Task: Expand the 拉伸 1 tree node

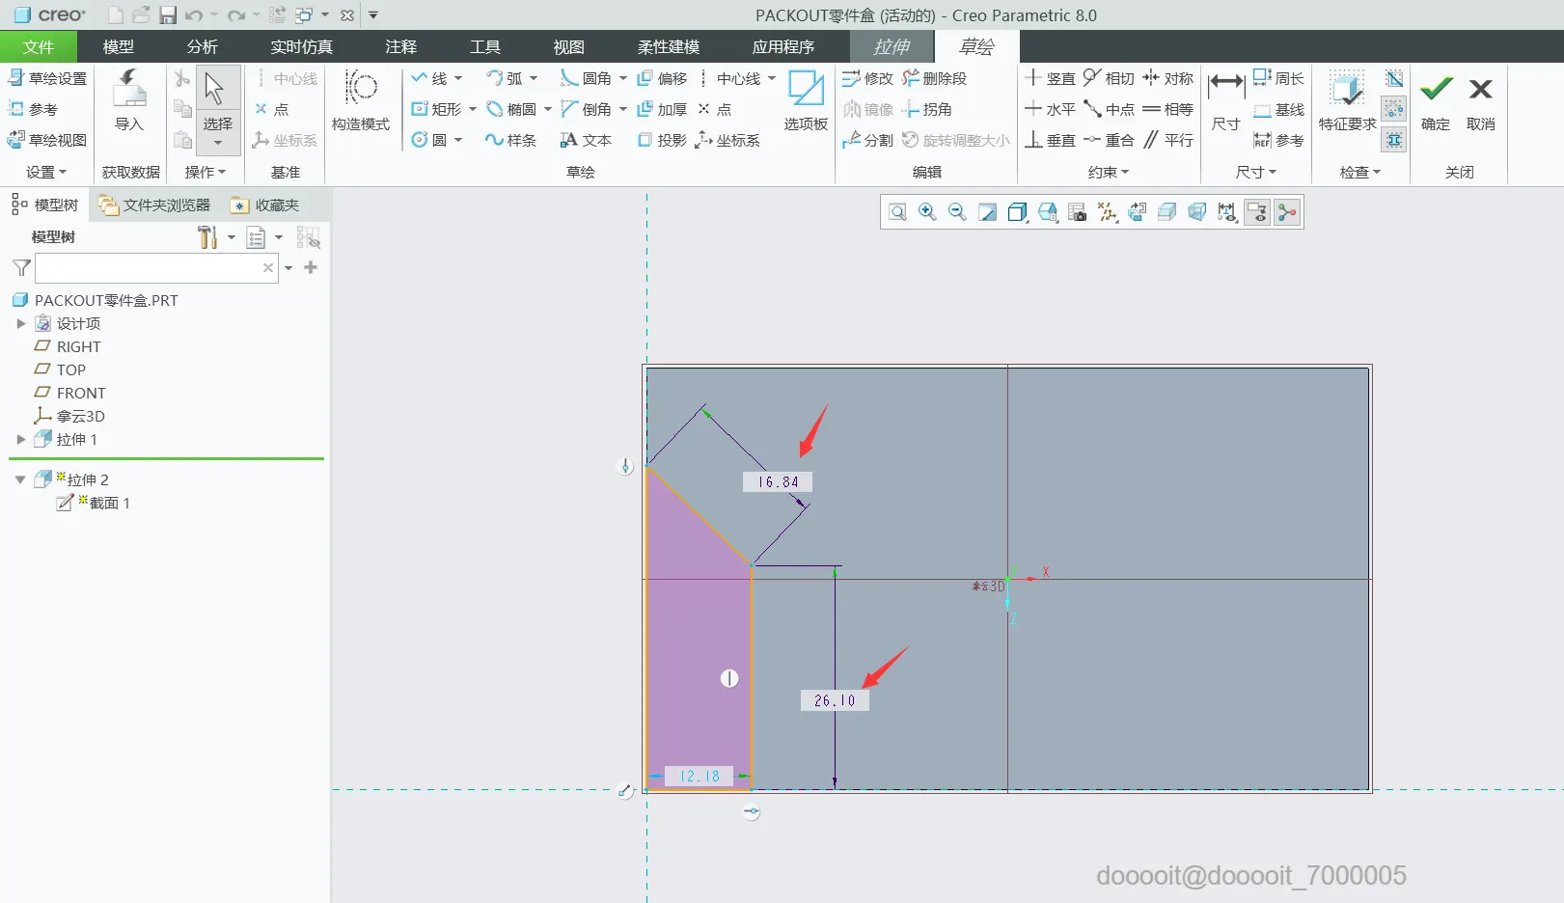Action: click(x=21, y=439)
